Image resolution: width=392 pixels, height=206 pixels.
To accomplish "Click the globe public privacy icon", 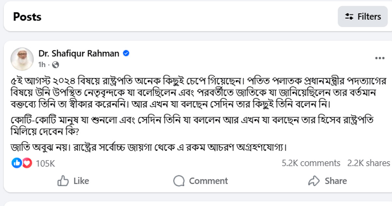I will (x=56, y=64).
